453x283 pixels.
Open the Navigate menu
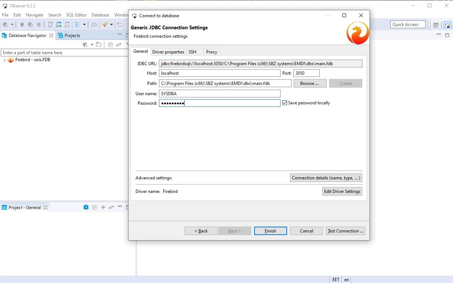click(x=34, y=15)
